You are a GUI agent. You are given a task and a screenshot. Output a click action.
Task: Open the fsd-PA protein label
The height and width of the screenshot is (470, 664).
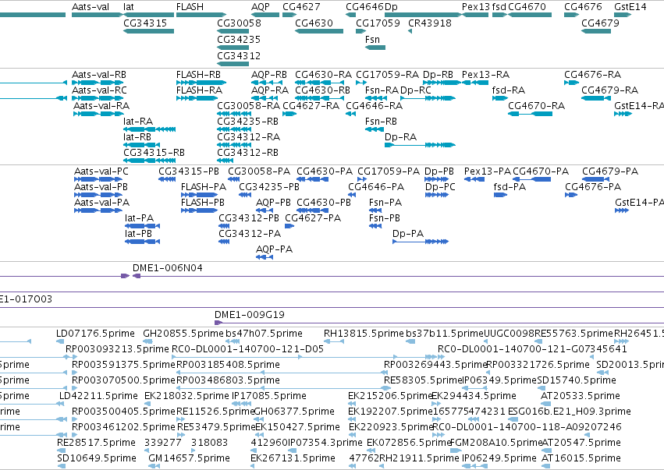pos(510,187)
